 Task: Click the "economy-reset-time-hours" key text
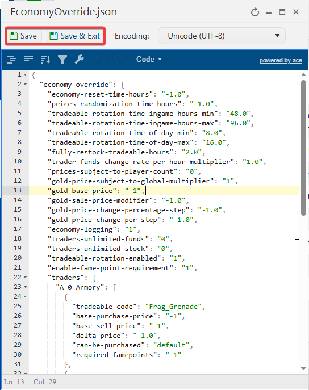click(x=100, y=94)
